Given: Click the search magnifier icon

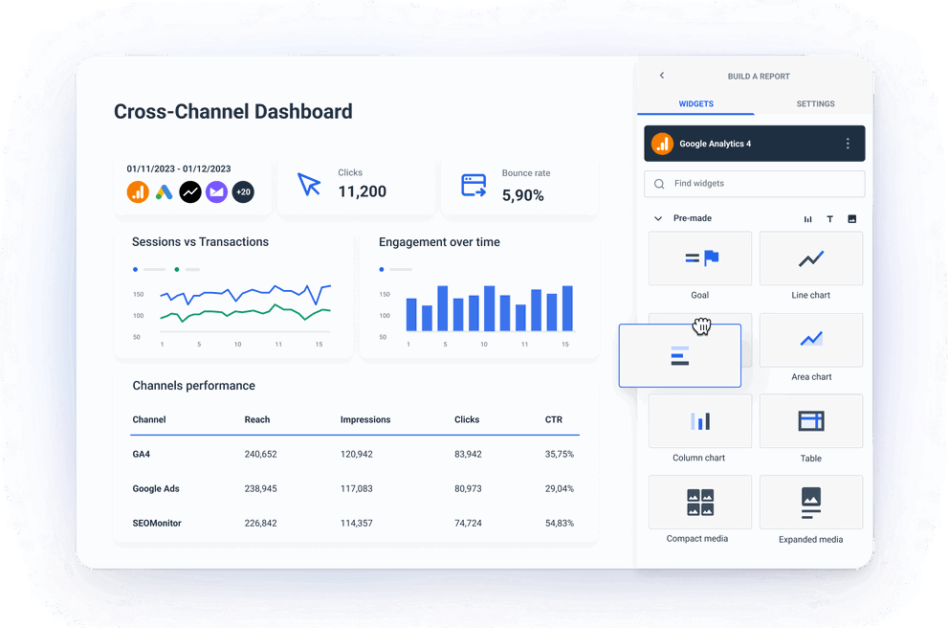Looking at the screenshot, I should coord(659,184).
